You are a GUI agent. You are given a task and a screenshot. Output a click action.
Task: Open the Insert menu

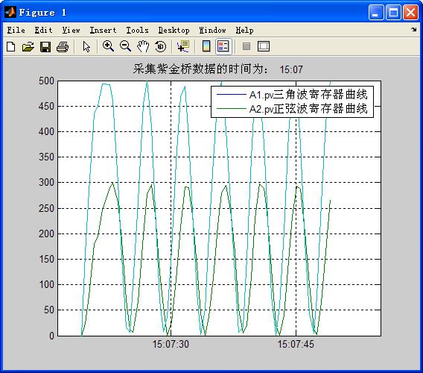(x=103, y=30)
